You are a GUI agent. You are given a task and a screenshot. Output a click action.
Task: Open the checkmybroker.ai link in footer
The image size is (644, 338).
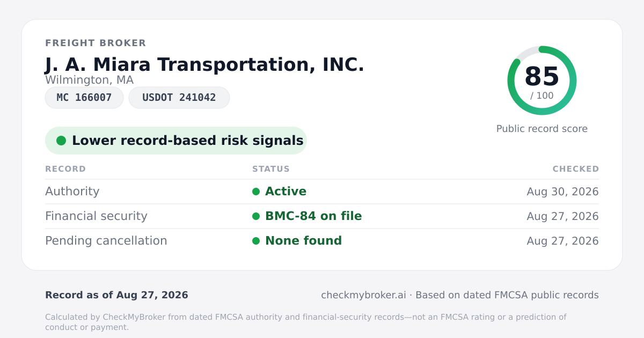(x=363, y=295)
